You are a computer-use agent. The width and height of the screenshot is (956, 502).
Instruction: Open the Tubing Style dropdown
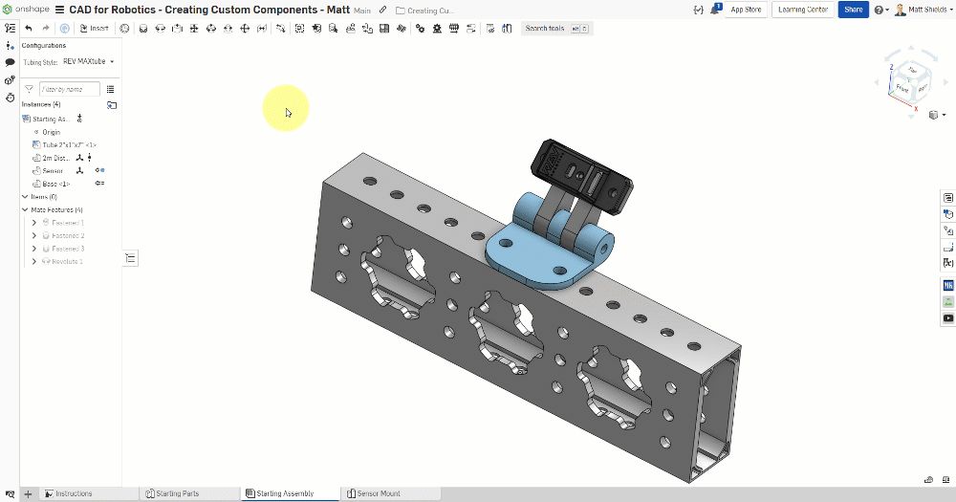tap(89, 61)
